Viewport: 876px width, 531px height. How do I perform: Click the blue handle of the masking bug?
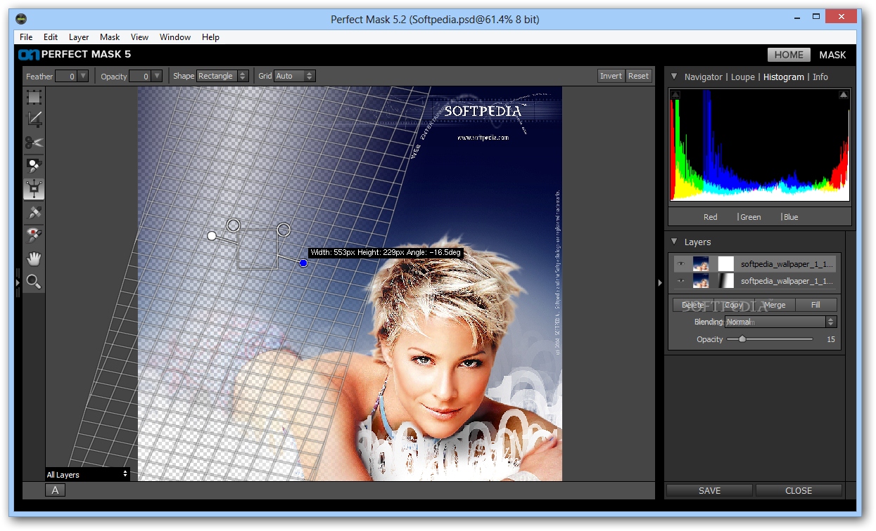[x=303, y=263]
